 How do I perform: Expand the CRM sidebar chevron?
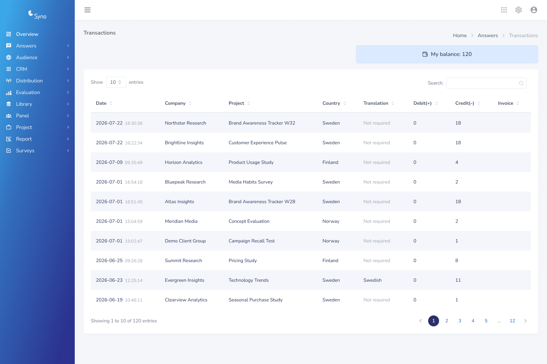click(x=68, y=69)
